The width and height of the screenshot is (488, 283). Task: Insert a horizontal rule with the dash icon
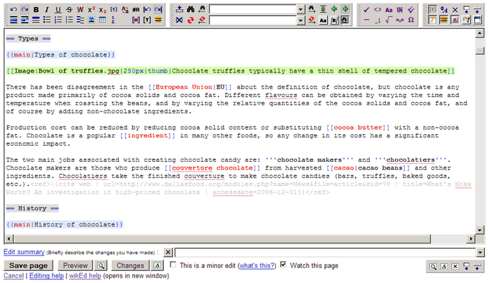(x=366, y=21)
